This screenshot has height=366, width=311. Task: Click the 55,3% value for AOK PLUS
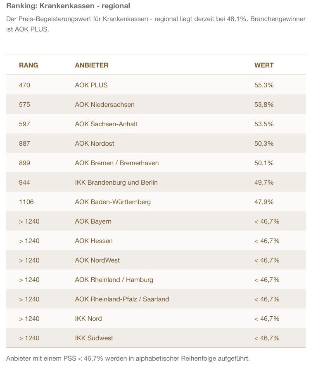click(264, 85)
